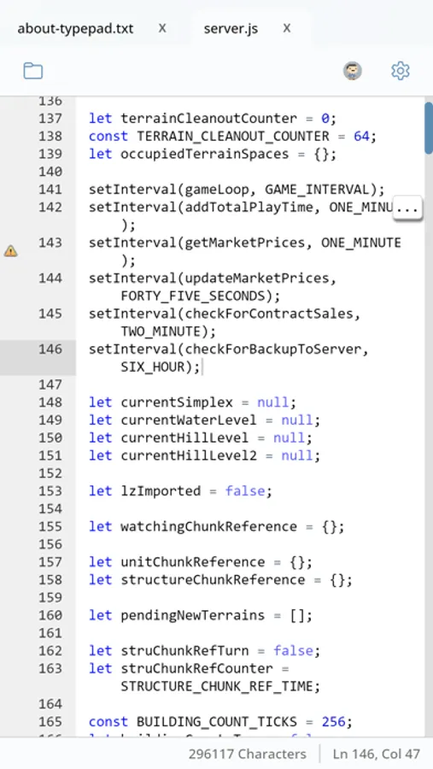Open the user profile avatar

[352, 71]
